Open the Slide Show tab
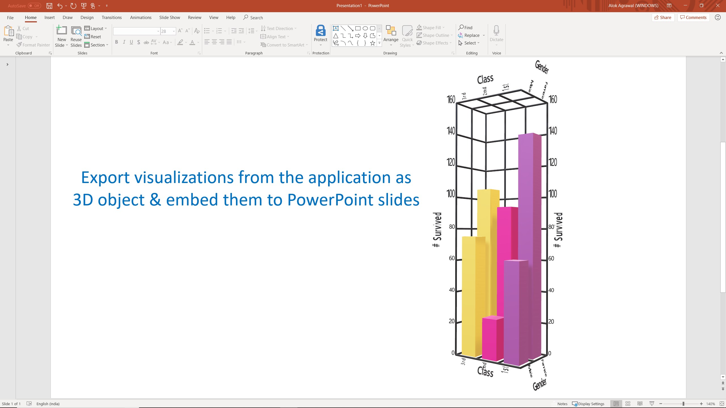This screenshot has width=726, height=408. point(169,17)
